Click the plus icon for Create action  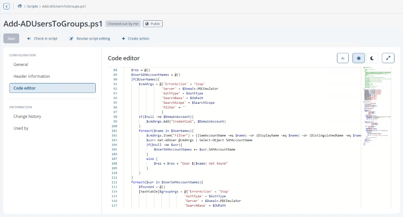pos(123,39)
